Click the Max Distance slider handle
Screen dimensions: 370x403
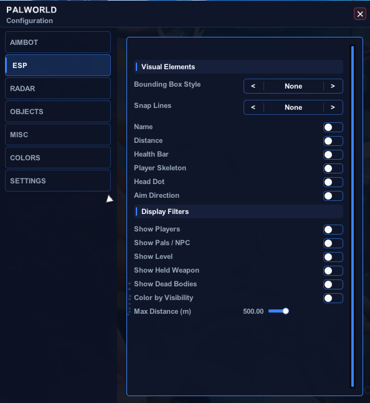[x=285, y=311]
